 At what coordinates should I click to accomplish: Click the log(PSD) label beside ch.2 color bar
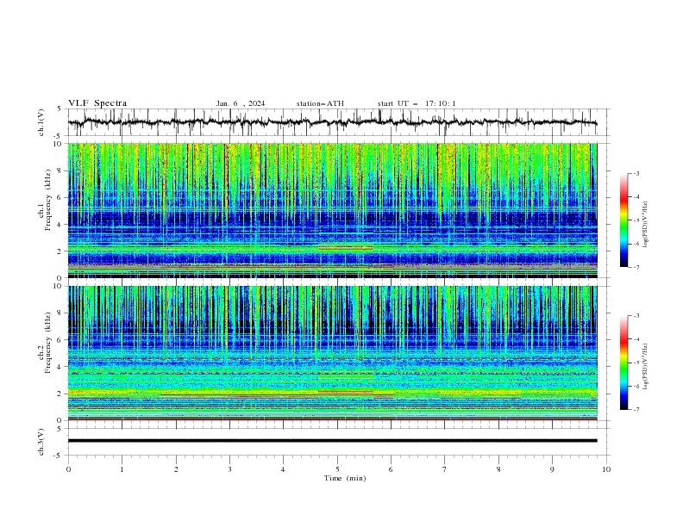(646, 366)
